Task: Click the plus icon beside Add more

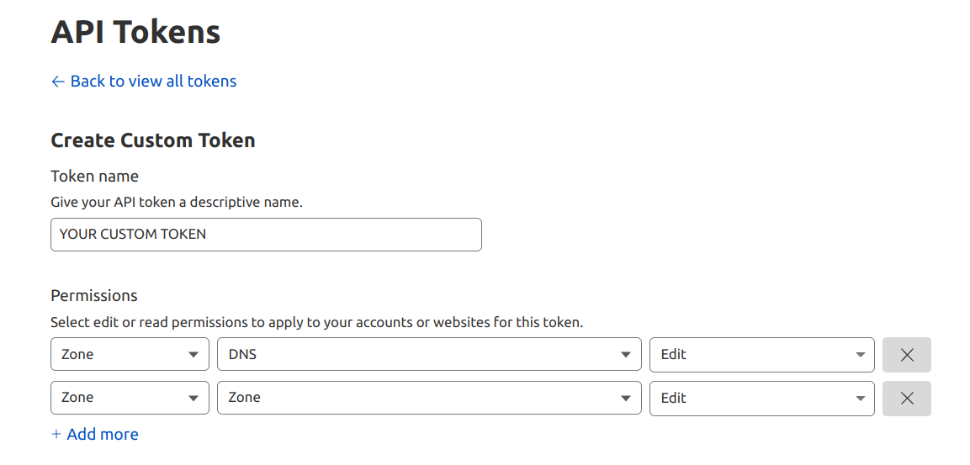Action: coord(56,435)
